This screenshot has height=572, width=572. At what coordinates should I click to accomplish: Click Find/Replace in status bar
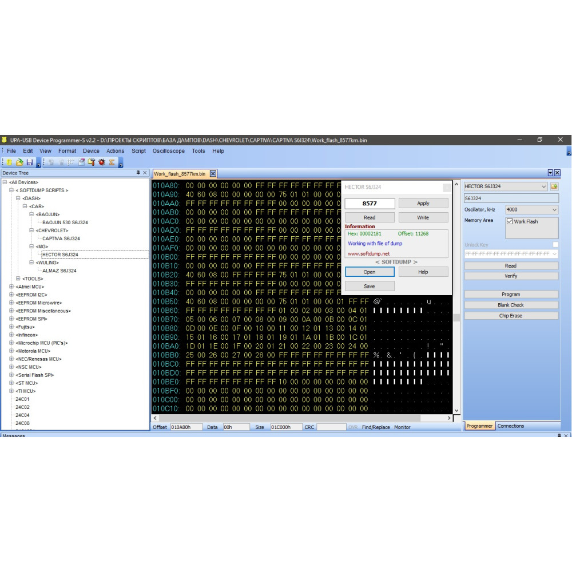376,427
